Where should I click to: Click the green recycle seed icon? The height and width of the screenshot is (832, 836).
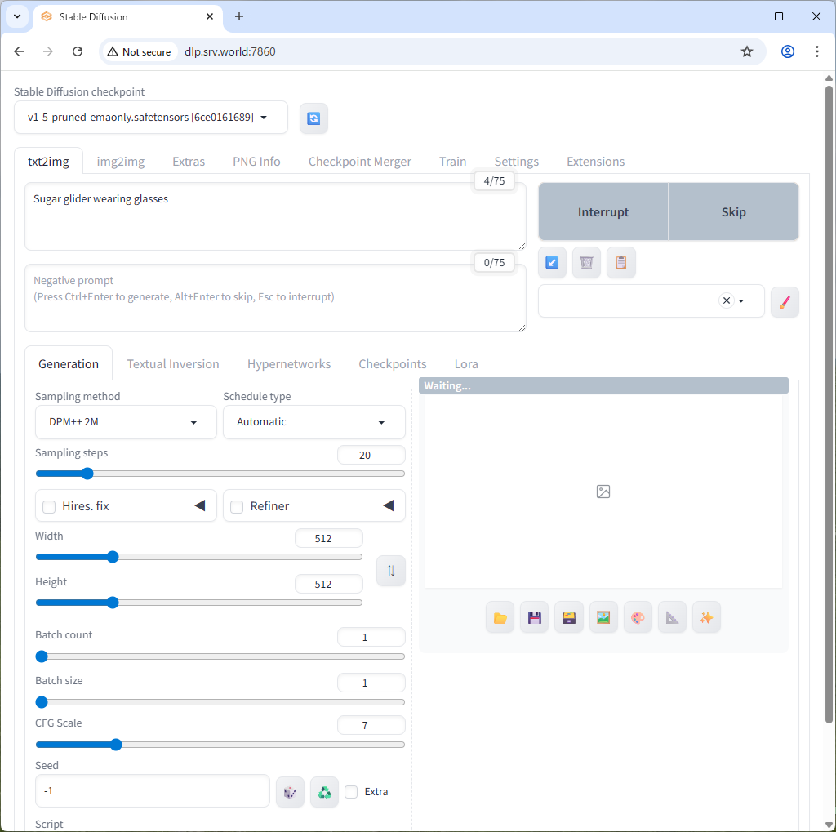(x=324, y=791)
